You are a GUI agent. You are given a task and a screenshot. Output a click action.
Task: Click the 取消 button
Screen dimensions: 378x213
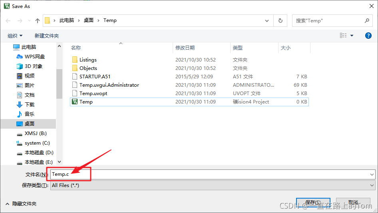[x=353, y=203]
